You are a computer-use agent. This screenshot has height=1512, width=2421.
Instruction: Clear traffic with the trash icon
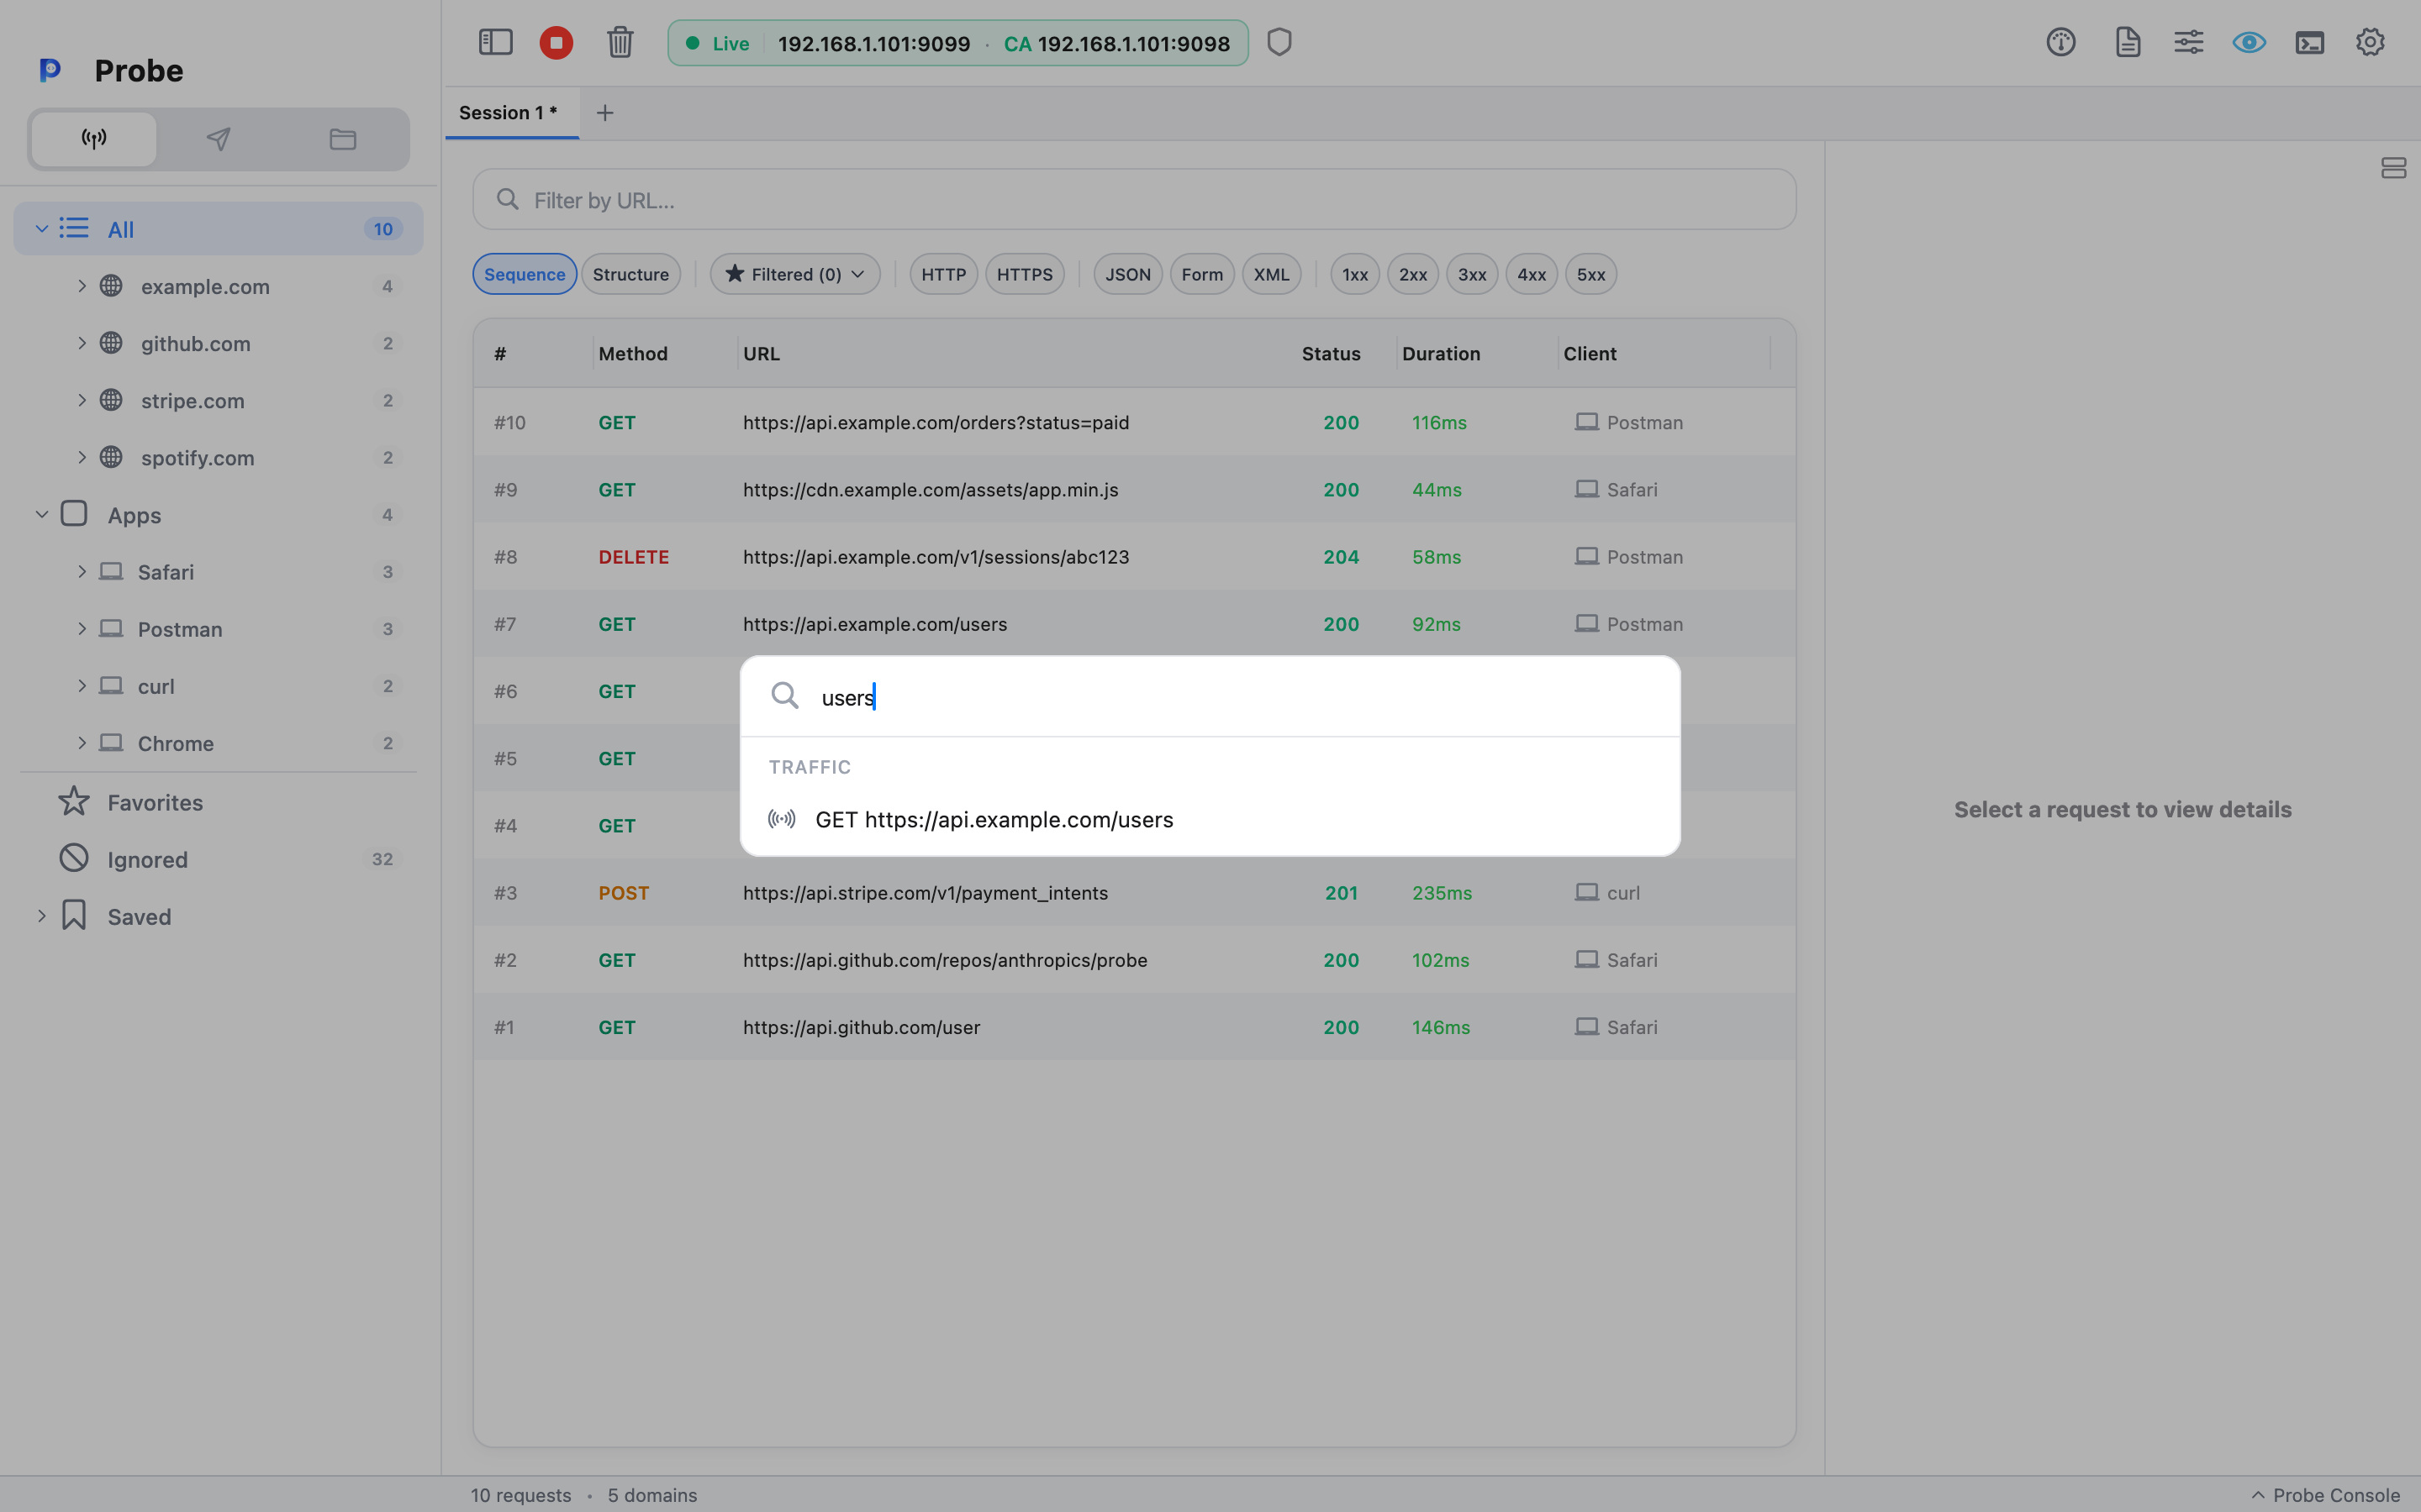click(x=620, y=42)
